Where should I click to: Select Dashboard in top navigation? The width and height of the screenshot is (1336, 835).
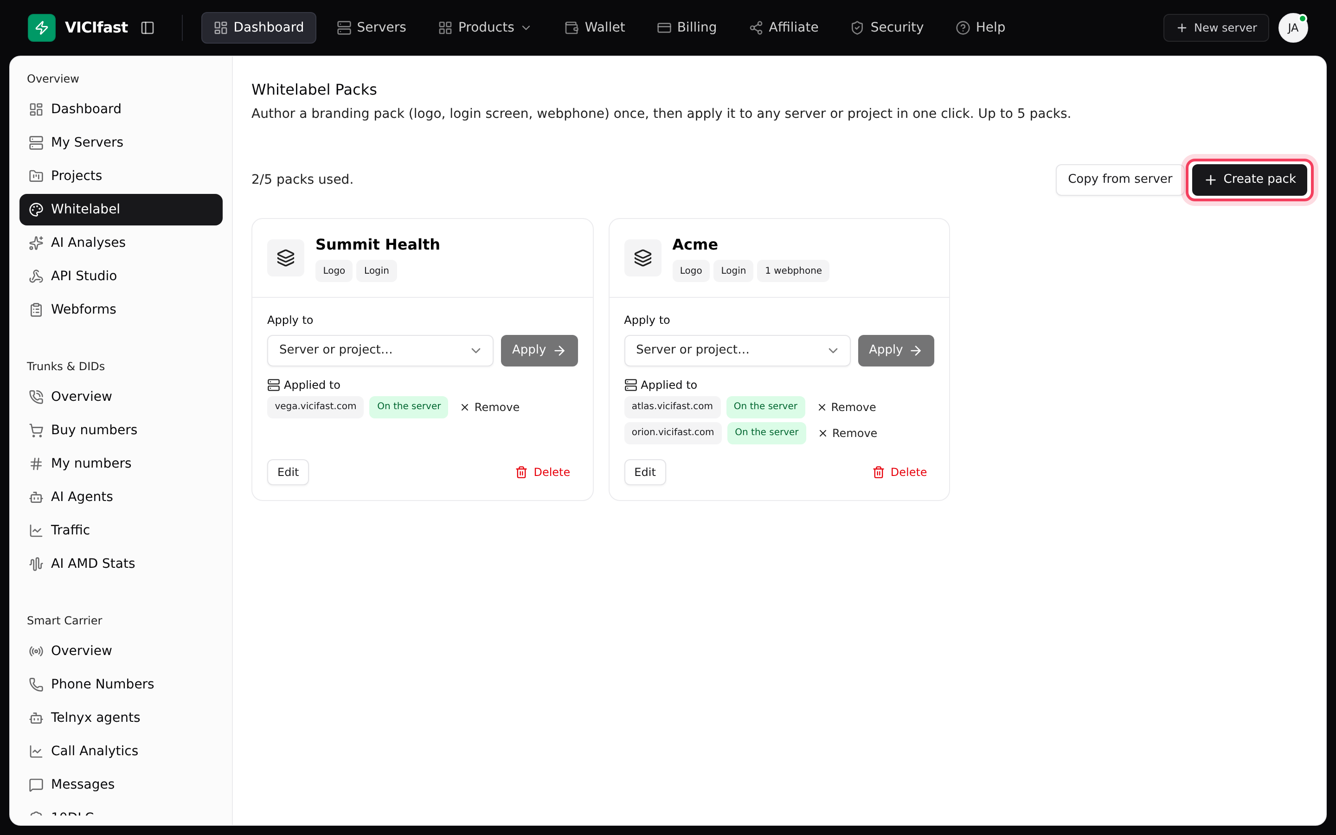coord(259,28)
